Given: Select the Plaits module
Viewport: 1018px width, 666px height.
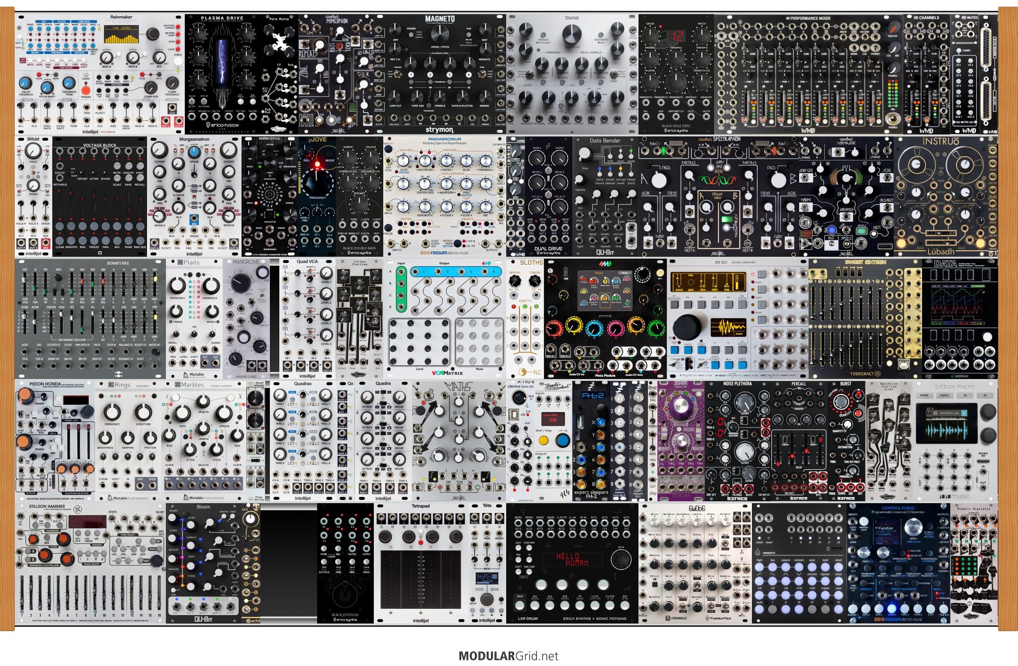Looking at the screenshot, I should click(x=194, y=319).
